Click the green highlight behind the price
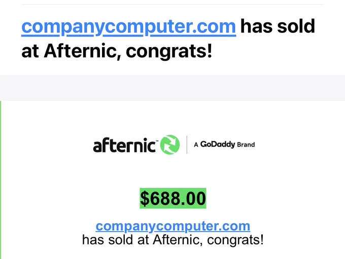The height and width of the screenshot is (259, 345). [x=173, y=198]
